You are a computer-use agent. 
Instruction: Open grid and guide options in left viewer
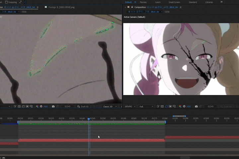(x=31, y=106)
